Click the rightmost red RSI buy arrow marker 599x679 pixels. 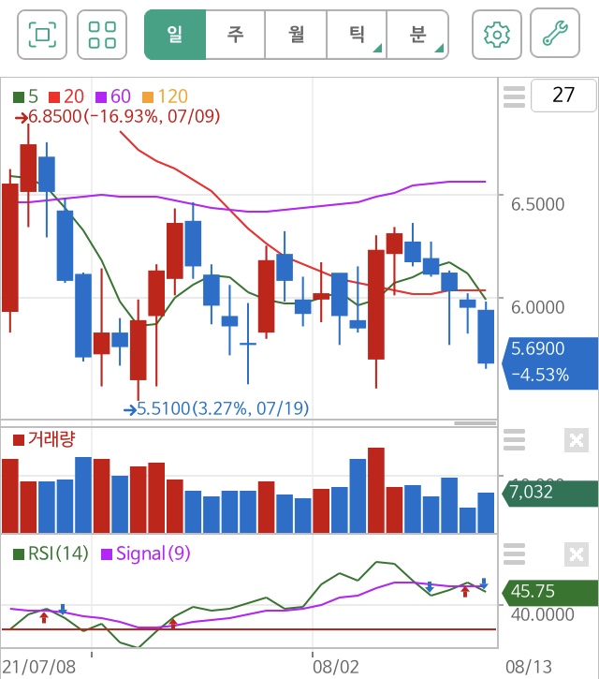pos(465,592)
